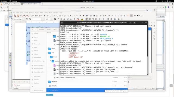174x97 pixels.
Task: Open the font size 12 dropdown
Action: tap(51, 19)
